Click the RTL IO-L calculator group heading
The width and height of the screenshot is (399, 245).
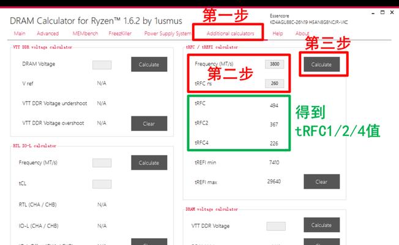pos(35,146)
